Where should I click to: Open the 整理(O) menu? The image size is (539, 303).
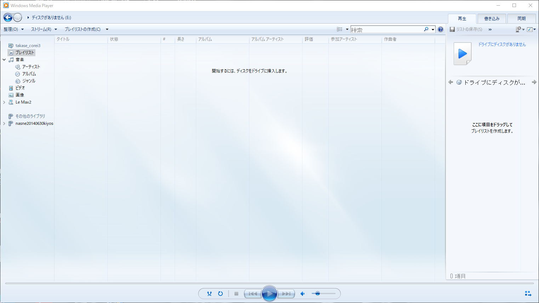pyautogui.click(x=13, y=29)
